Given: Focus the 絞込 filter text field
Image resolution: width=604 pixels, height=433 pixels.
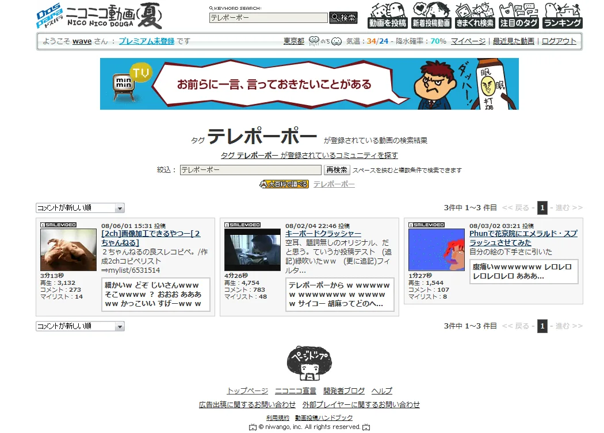Looking at the screenshot, I should 250,170.
